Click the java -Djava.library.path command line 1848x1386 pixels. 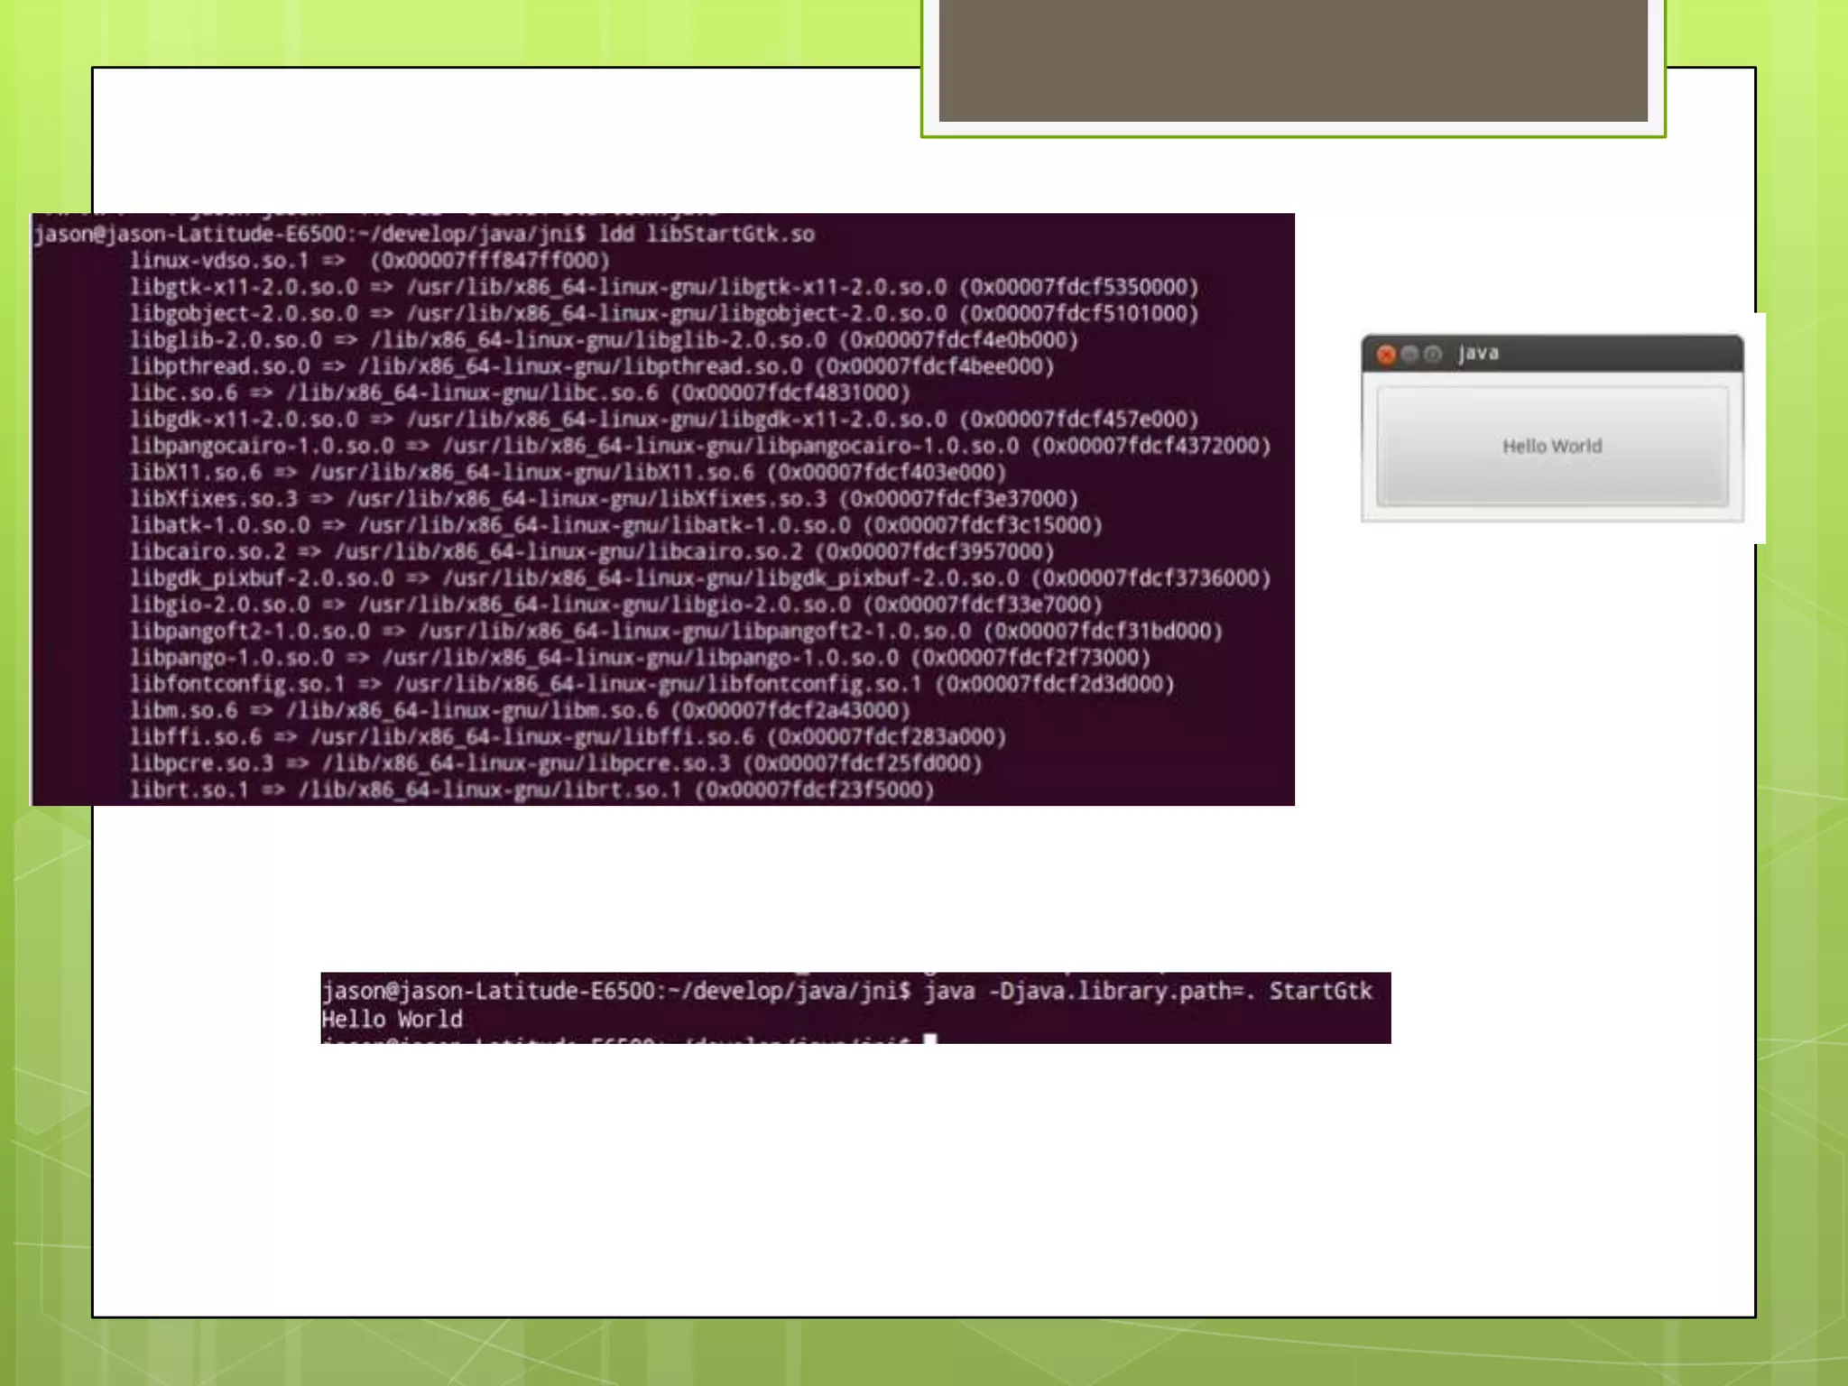[846, 992]
